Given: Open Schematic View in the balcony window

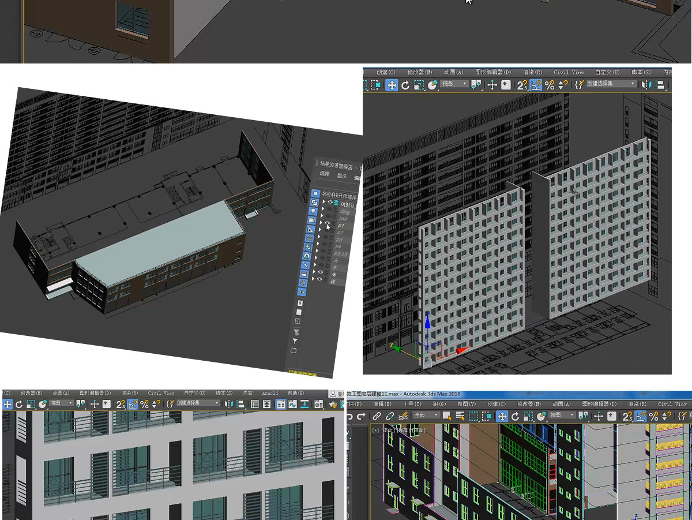Looking at the screenshot, I should point(304,404).
